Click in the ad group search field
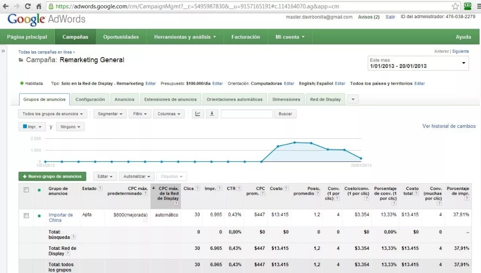The height and width of the screenshot is (273, 481). [x=246, y=114]
